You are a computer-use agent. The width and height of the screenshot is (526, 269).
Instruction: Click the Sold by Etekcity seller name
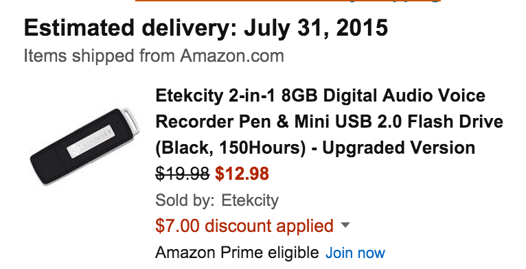(x=250, y=200)
